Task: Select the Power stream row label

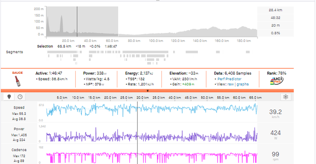Action: point(19,129)
